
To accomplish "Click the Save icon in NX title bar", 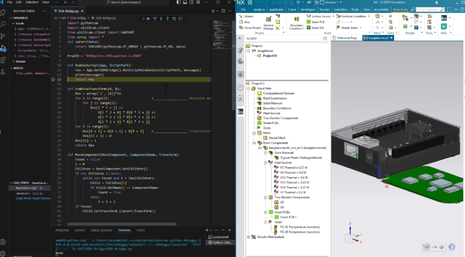I will tap(250, 2).
